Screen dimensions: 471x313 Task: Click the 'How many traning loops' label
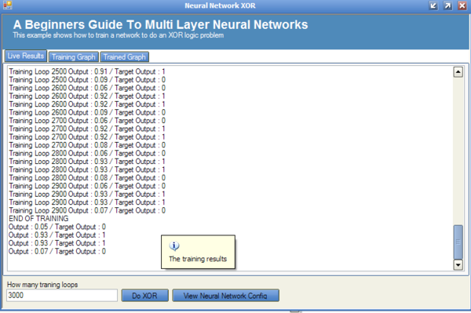(x=42, y=285)
